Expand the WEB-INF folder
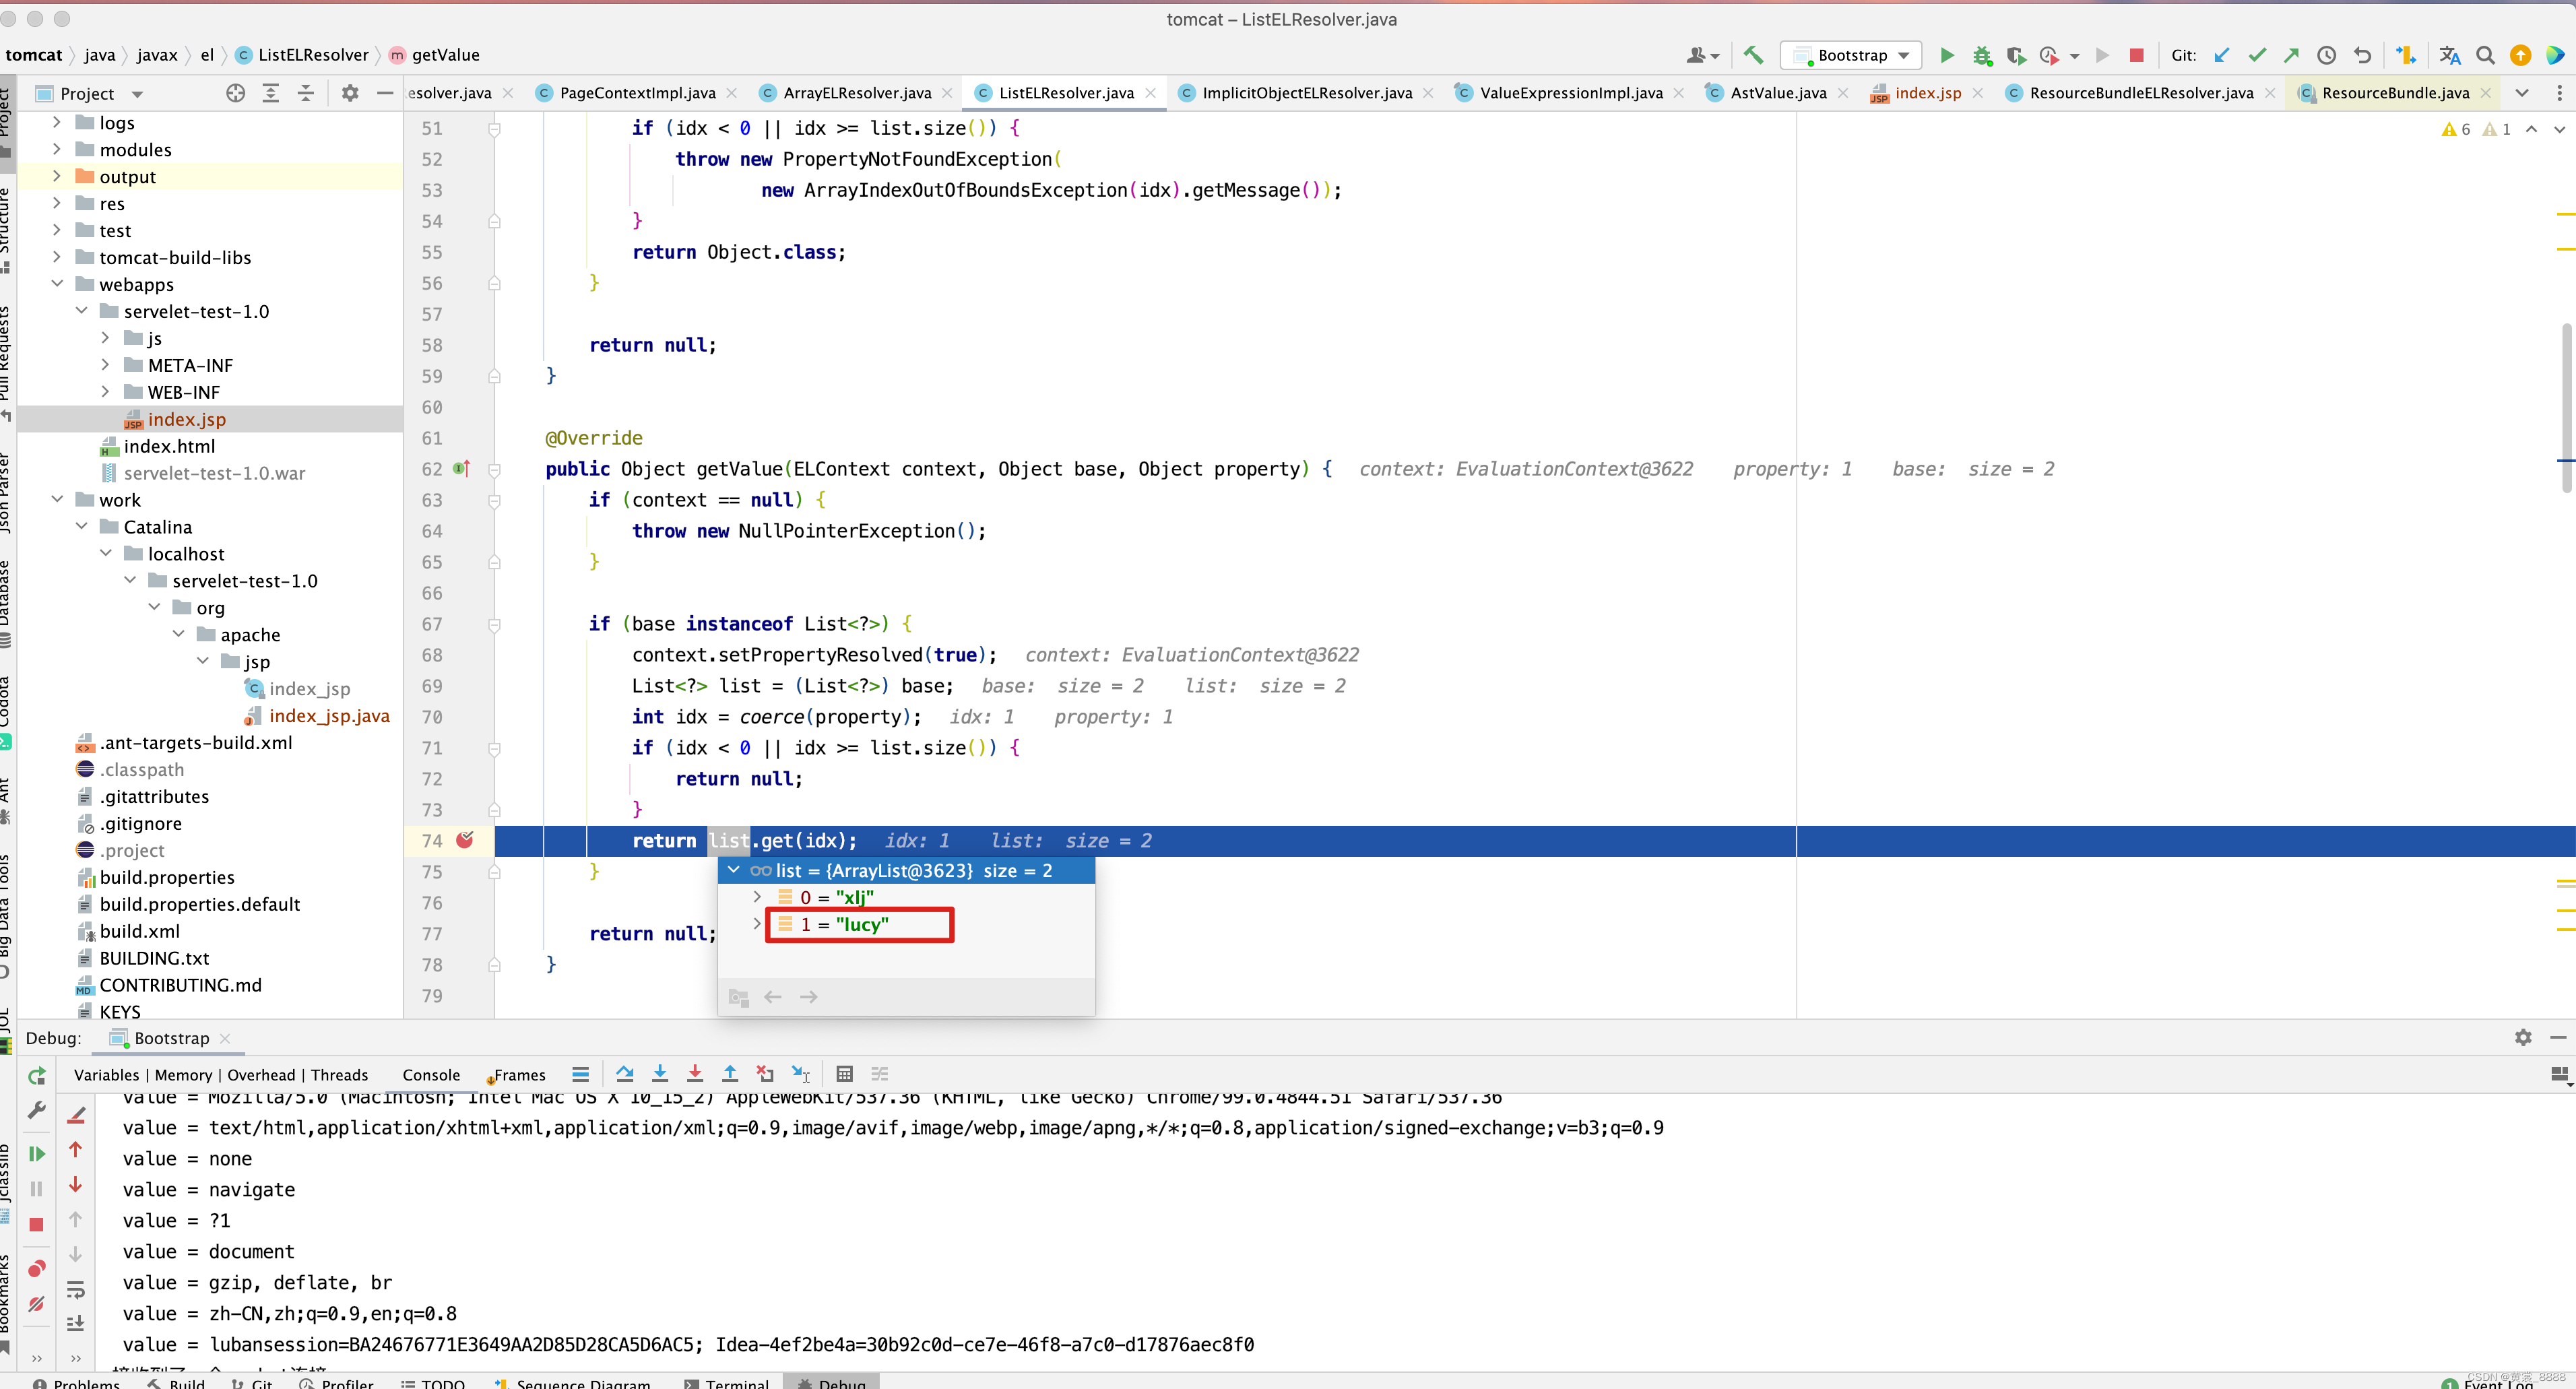The width and height of the screenshot is (2576, 1389). tap(106, 392)
